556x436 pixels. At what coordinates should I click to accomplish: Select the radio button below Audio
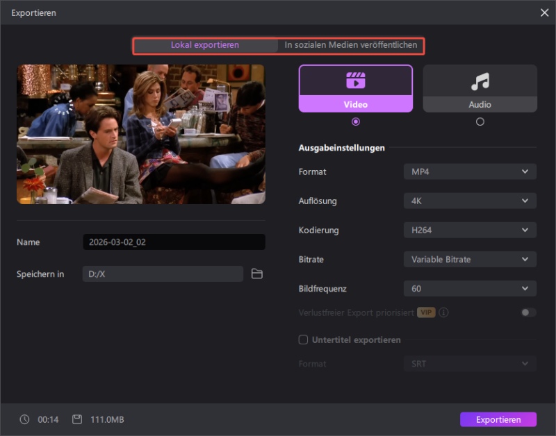tap(480, 121)
